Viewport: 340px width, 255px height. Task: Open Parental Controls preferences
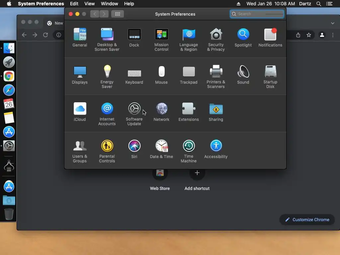click(107, 151)
